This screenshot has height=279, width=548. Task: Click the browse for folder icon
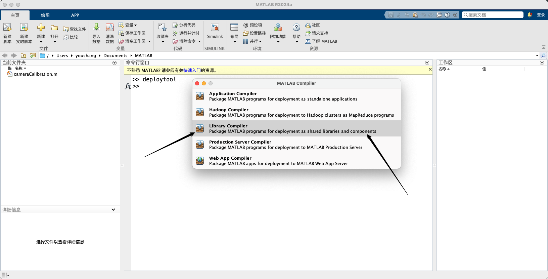(x=33, y=55)
